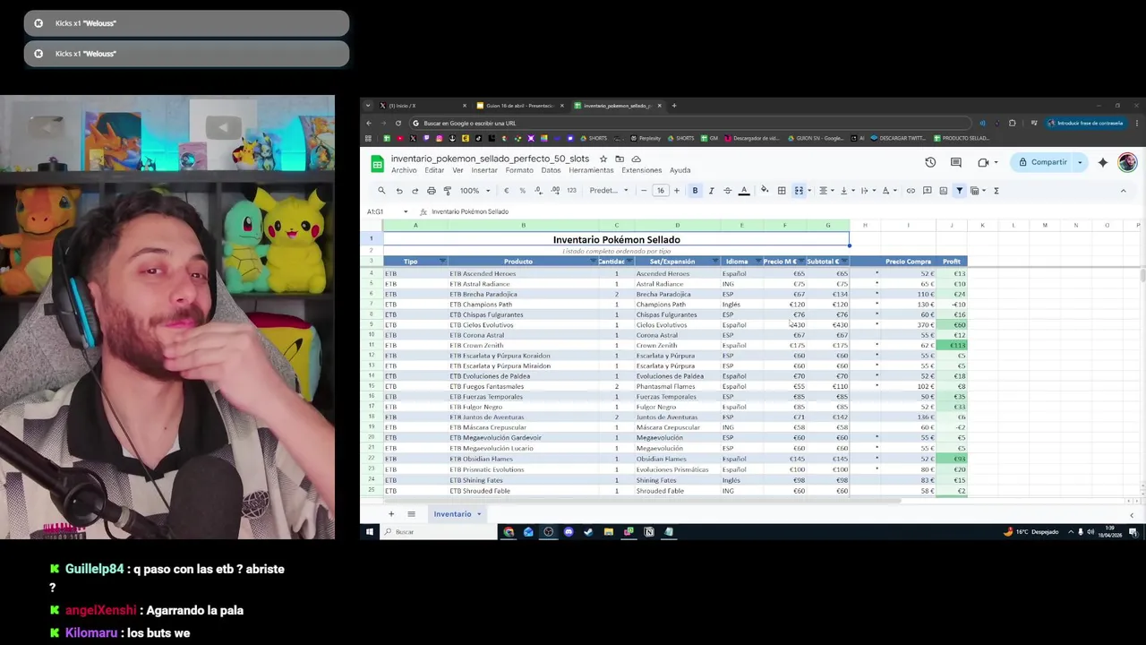Open the Perplexity bookmark

[645, 138]
